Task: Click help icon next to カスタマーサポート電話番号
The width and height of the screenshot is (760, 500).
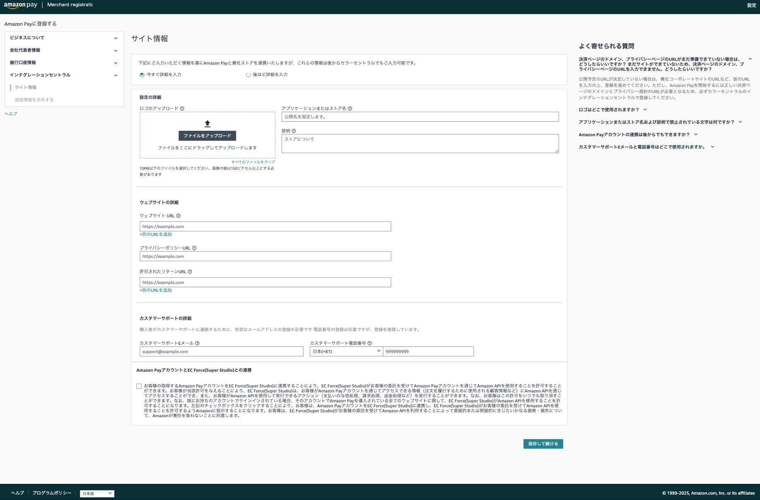Action: tap(370, 343)
